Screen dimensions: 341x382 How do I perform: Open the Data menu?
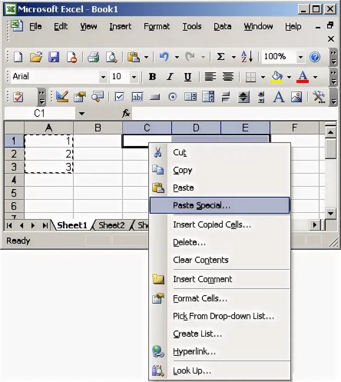click(222, 26)
